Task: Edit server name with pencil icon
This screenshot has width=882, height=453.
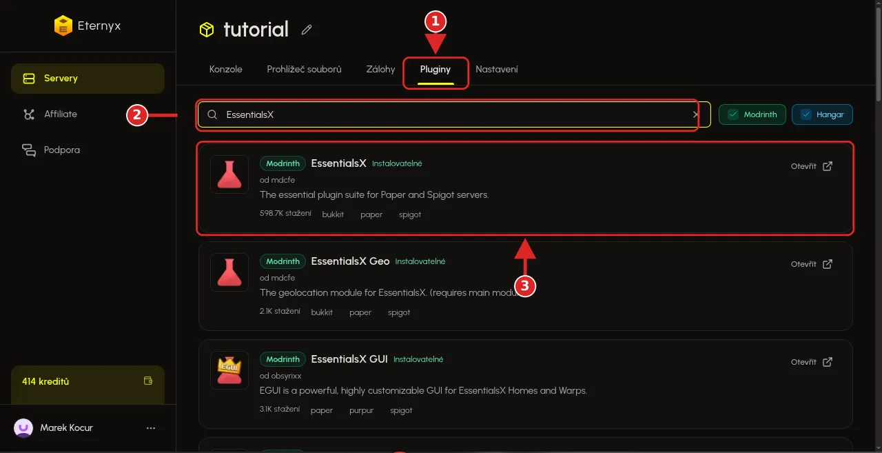Action: (307, 30)
